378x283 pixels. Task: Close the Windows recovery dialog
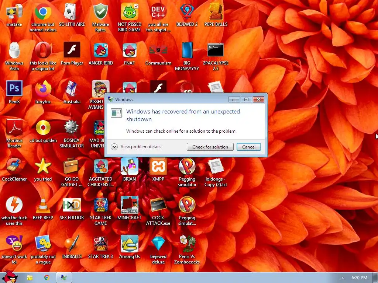258,99
